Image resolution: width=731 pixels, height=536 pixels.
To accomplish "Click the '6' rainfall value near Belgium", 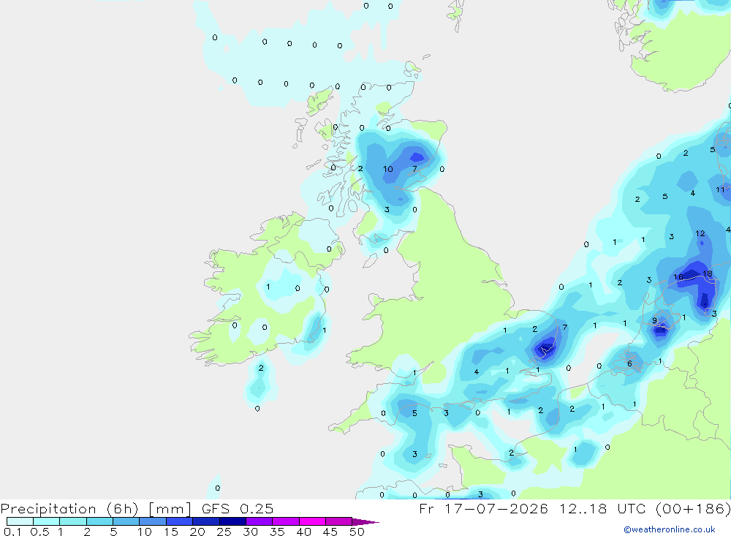I will pyautogui.click(x=629, y=363).
